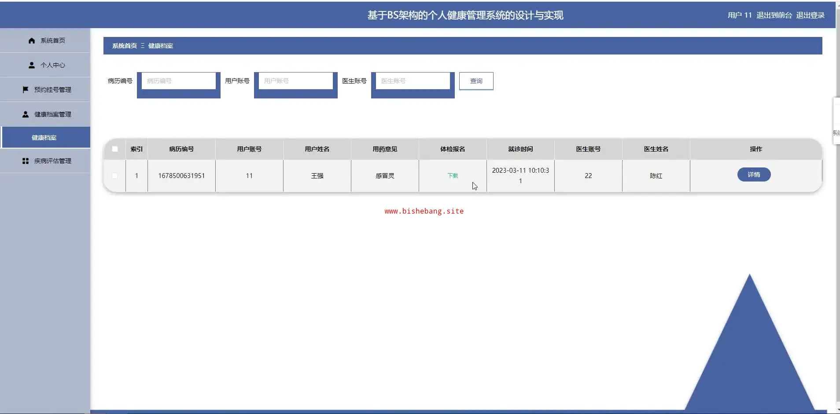Click the 感冒灵 medication cell
The image size is (840, 414).
click(x=385, y=176)
